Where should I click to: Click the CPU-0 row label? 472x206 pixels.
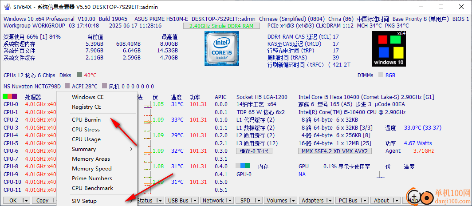11,104
